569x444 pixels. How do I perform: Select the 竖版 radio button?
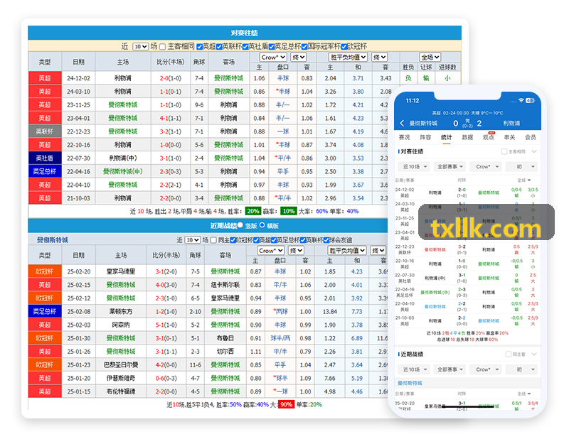pos(240,225)
